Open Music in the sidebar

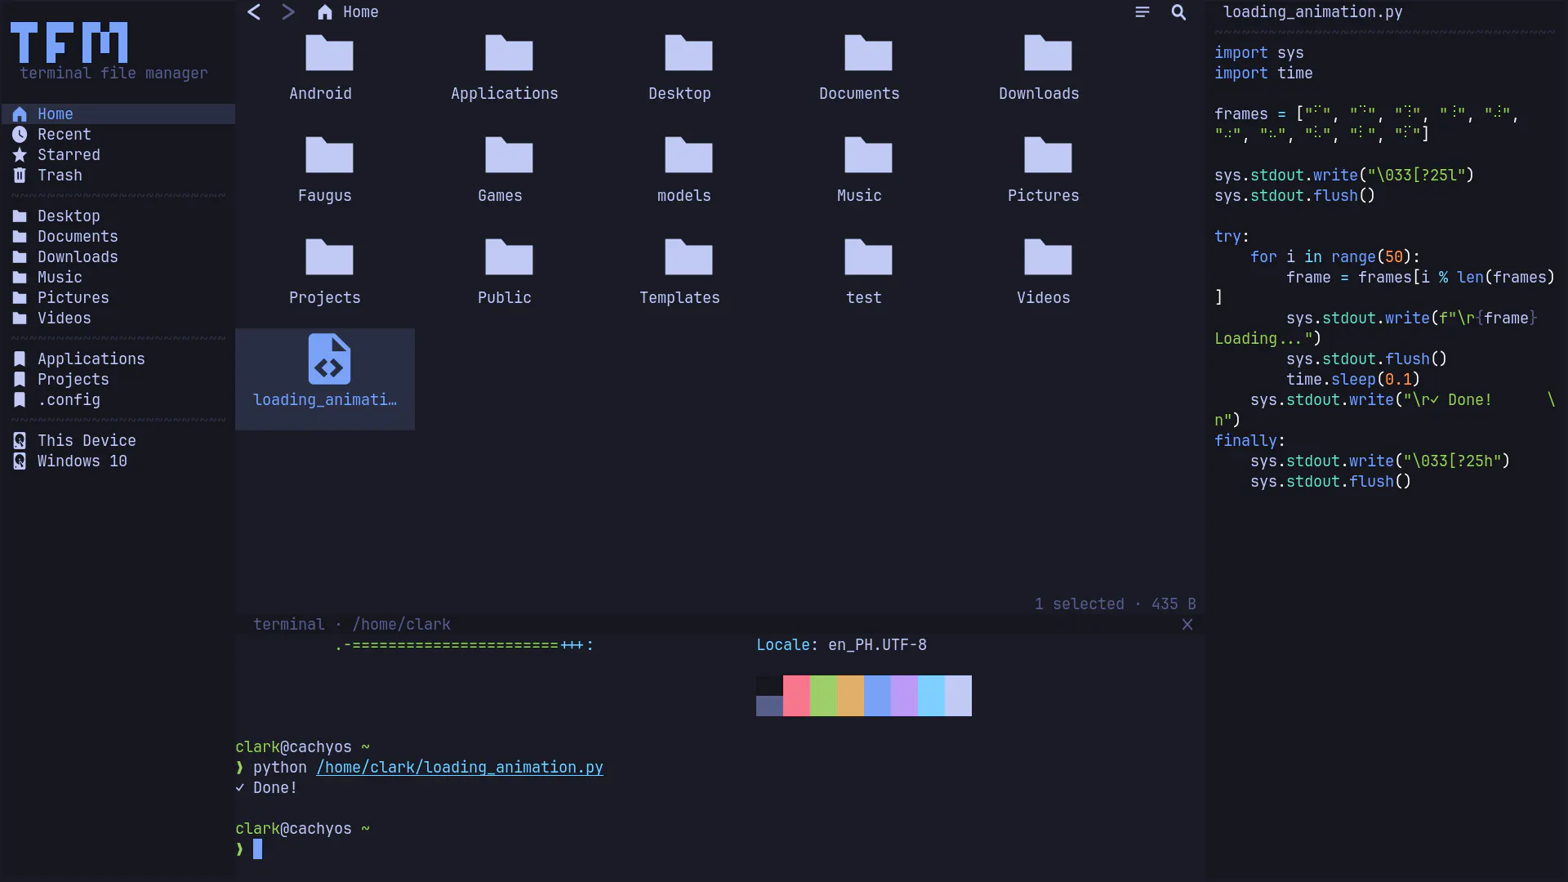(x=118, y=278)
